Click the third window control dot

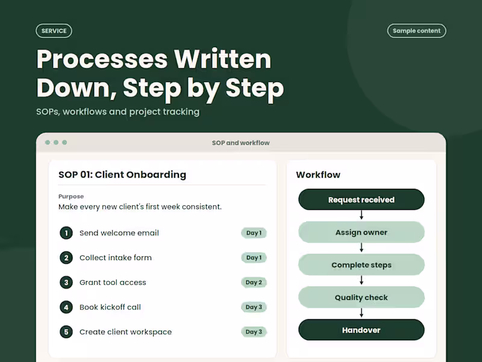64,142
